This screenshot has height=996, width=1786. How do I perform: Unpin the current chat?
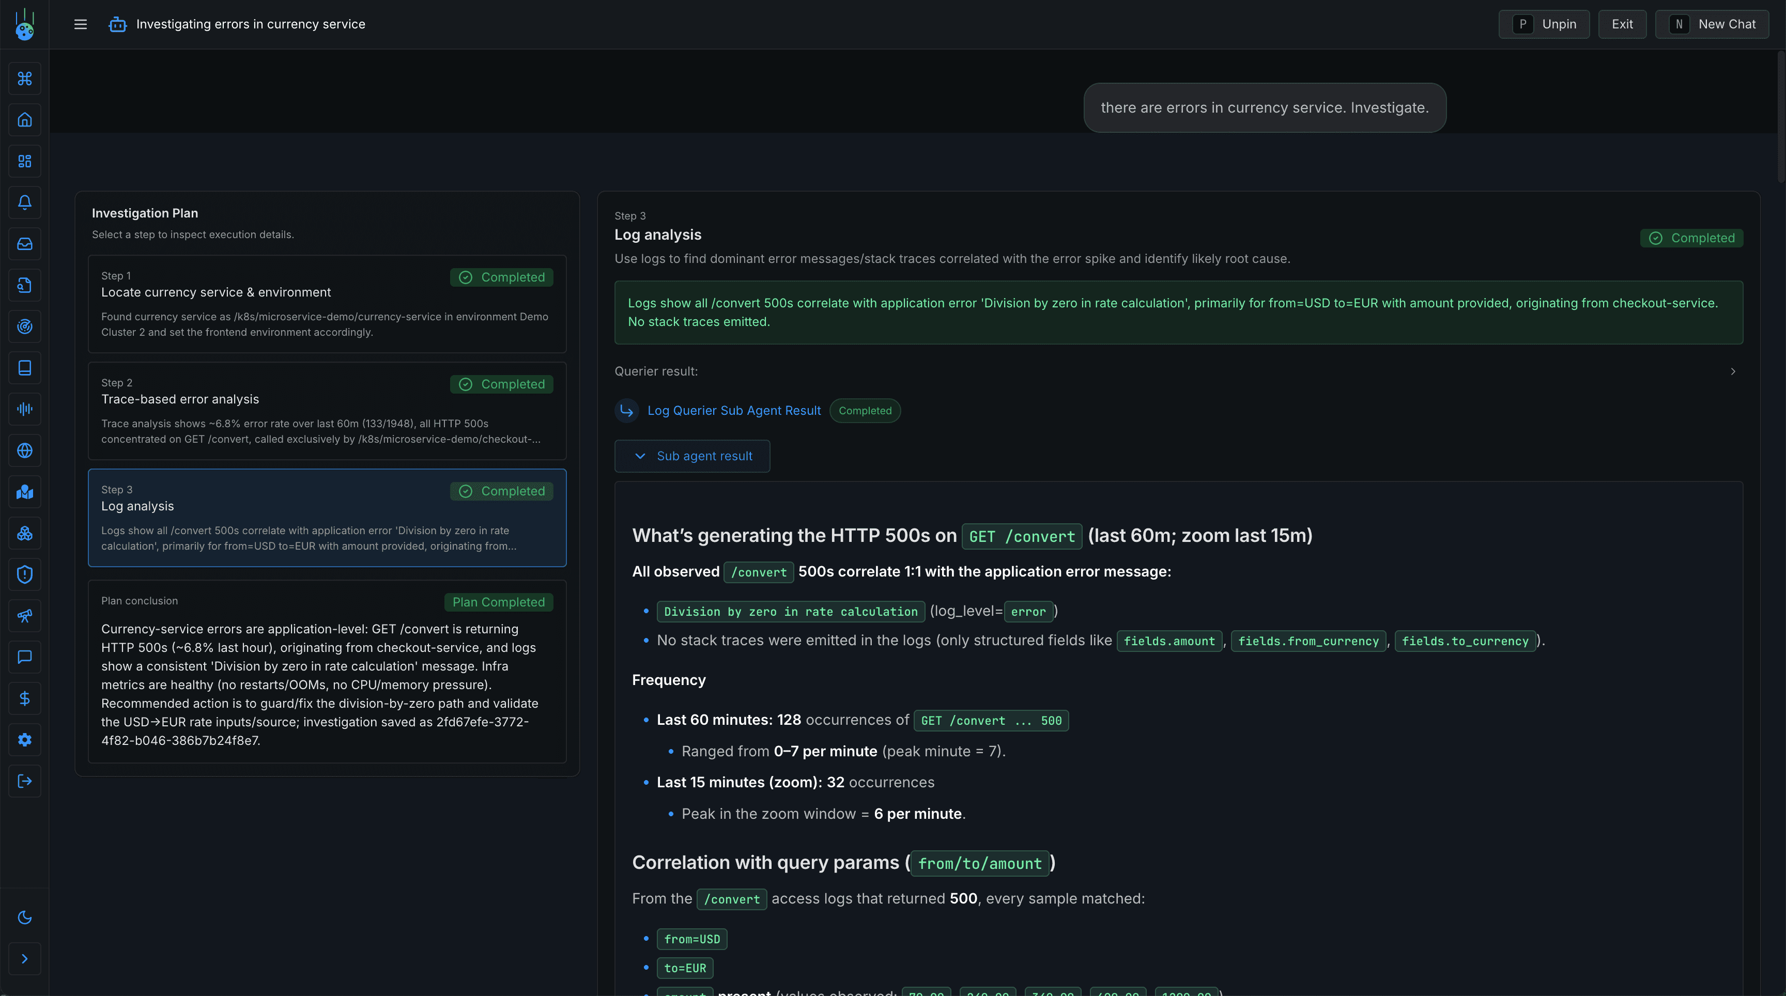pos(1544,24)
